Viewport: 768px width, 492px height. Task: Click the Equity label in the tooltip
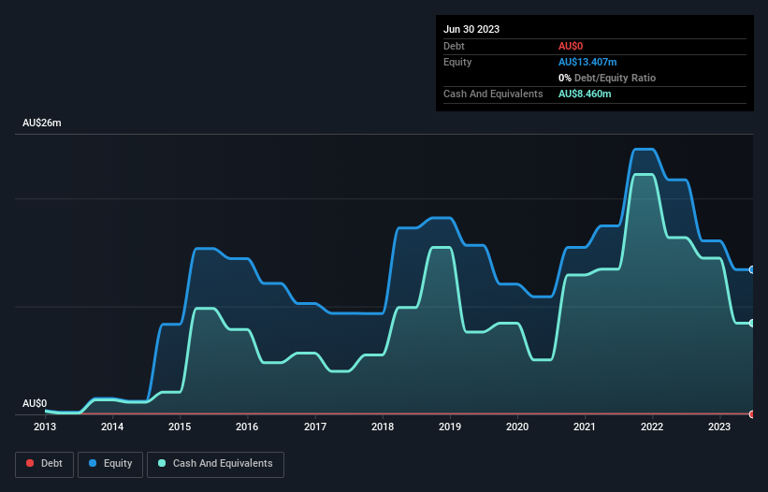point(457,62)
